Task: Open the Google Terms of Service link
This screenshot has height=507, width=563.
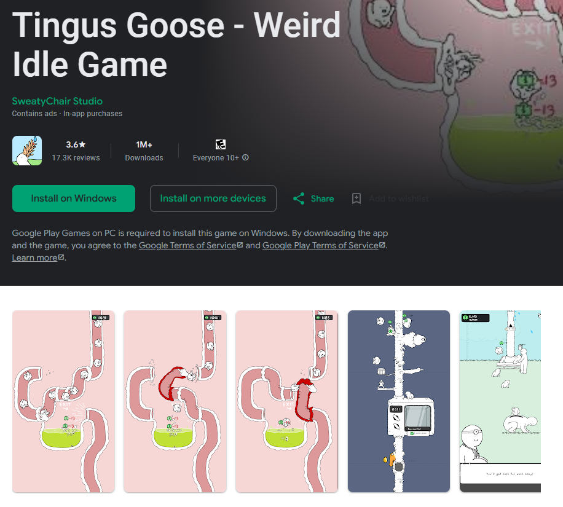Action: [x=187, y=245]
